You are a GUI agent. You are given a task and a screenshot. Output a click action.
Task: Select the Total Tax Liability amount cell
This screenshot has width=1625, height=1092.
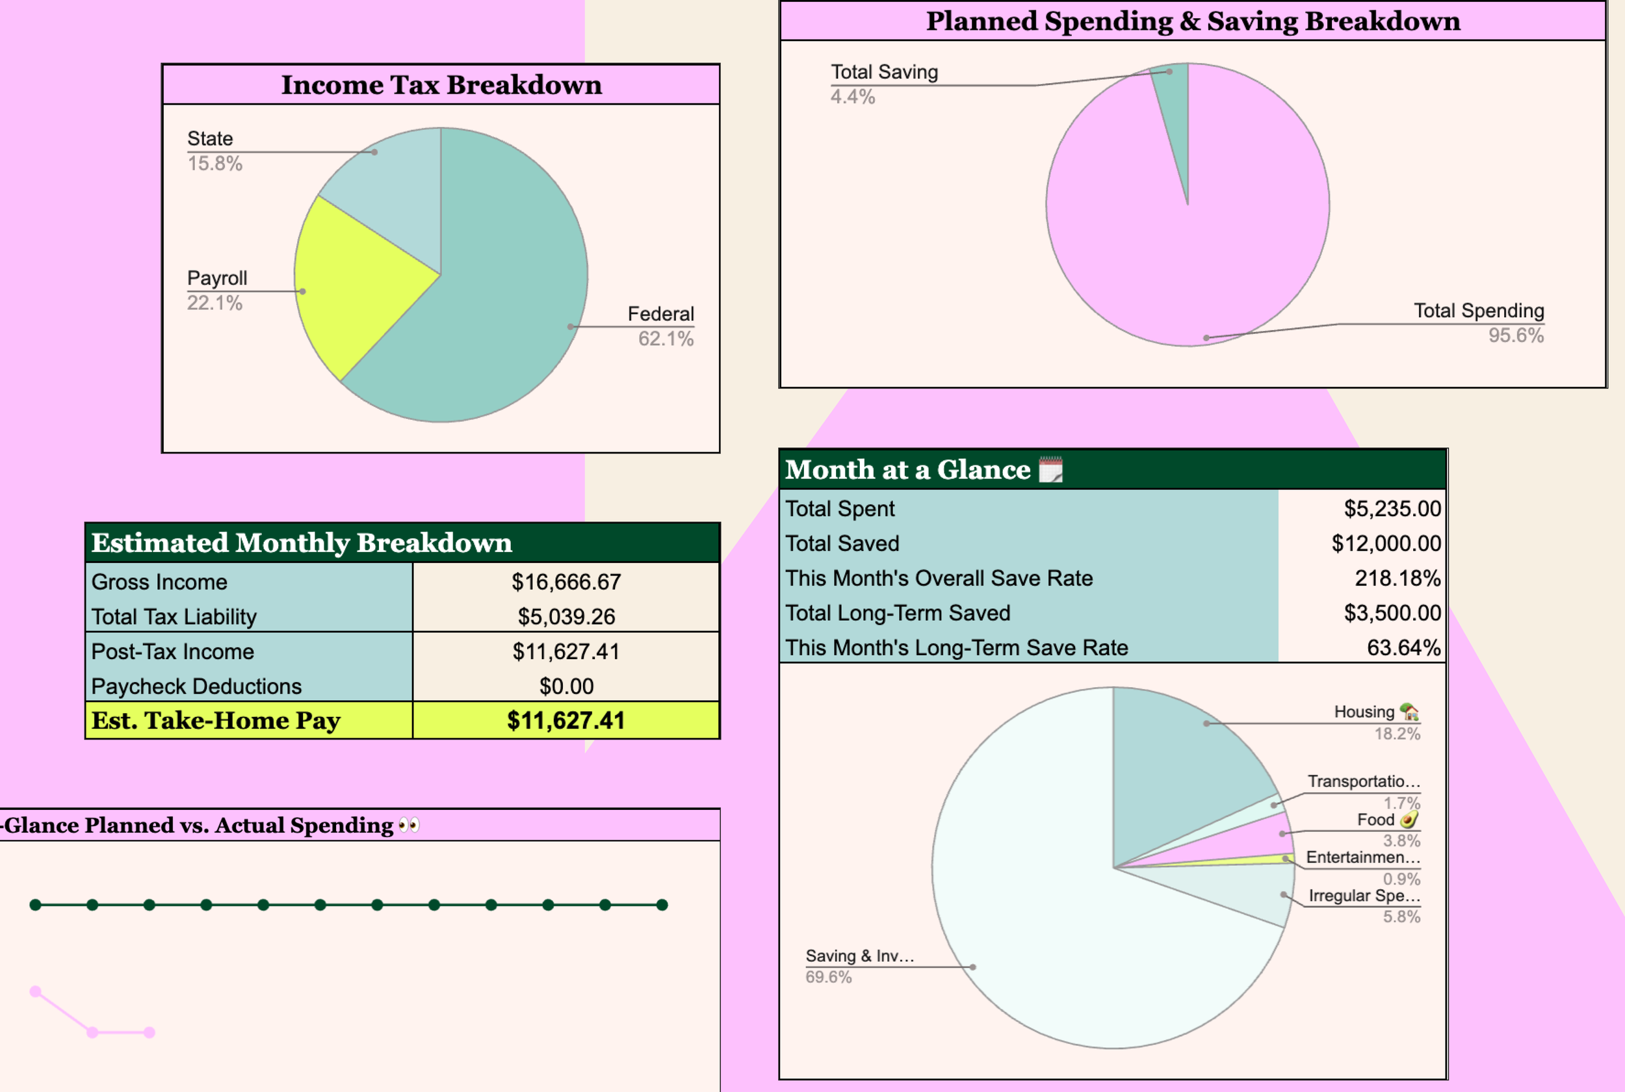tap(565, 616)
